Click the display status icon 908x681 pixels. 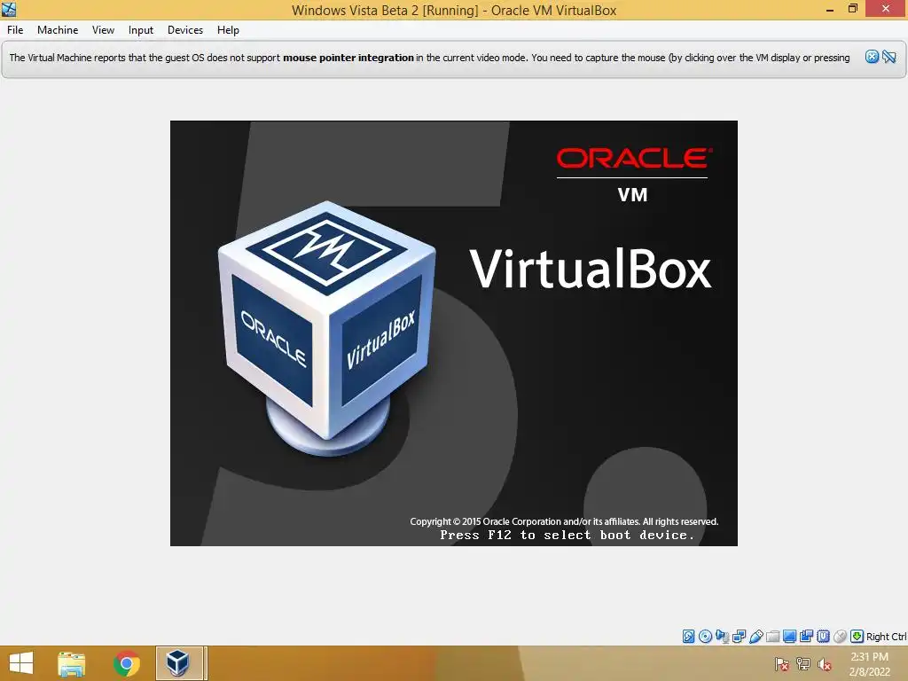(x=789, y=637)
